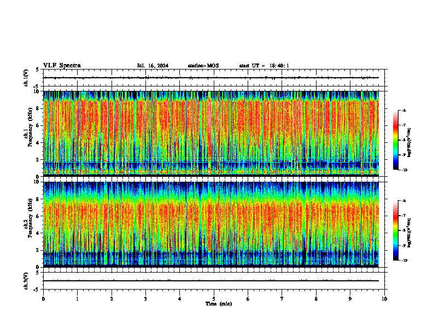
Task: Click the "1" minute tick label on time axis
Action: click(x=77, y=299)
